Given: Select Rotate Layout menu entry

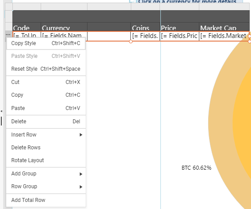Looking at the screenshot, I should pos(46,160).
